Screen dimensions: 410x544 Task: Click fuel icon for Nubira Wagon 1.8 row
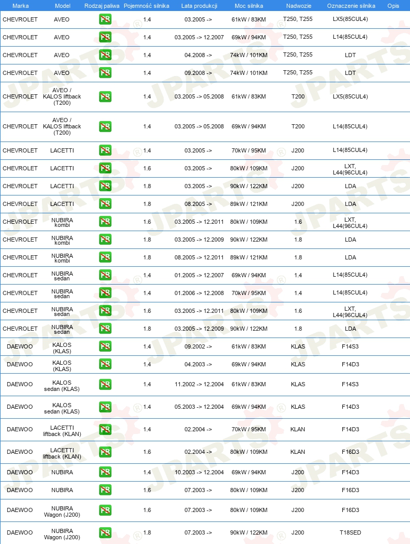coord(105,532)
